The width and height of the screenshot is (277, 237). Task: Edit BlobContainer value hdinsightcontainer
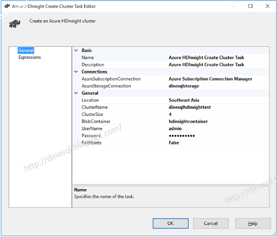218,122
